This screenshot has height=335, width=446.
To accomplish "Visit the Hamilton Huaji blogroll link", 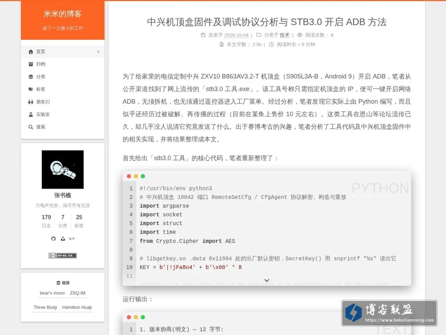I will [77, 307].
